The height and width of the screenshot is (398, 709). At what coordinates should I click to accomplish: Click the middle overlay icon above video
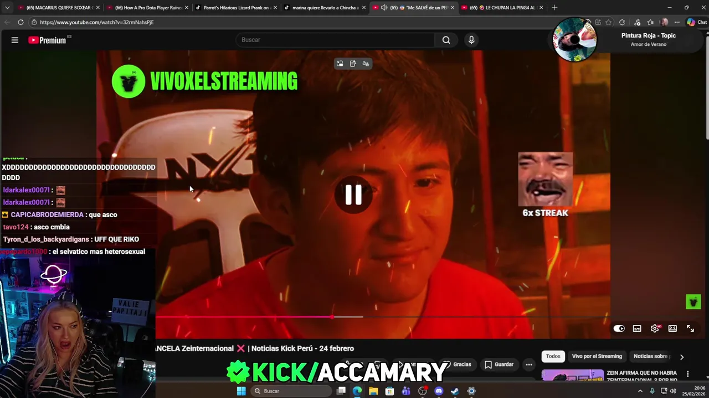pyautogui.click(x=353, y=64)
